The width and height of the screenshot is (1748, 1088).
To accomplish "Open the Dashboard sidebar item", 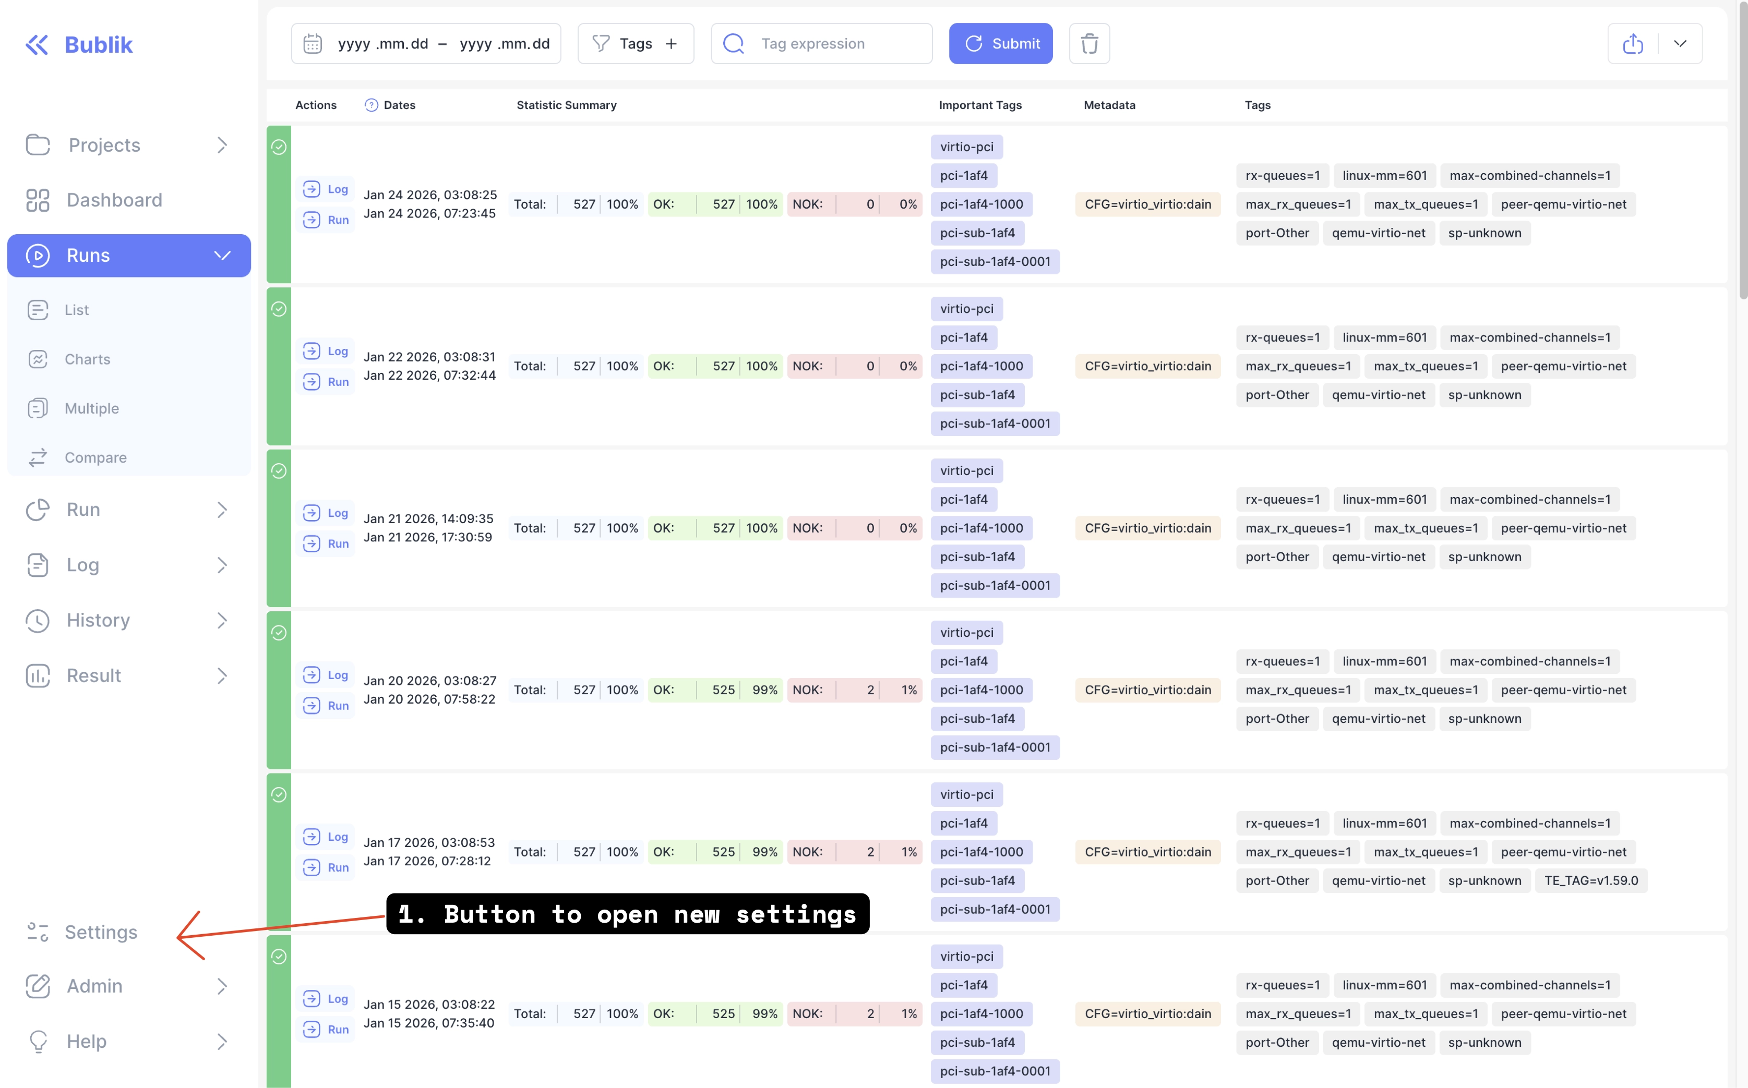I will 114,200.
